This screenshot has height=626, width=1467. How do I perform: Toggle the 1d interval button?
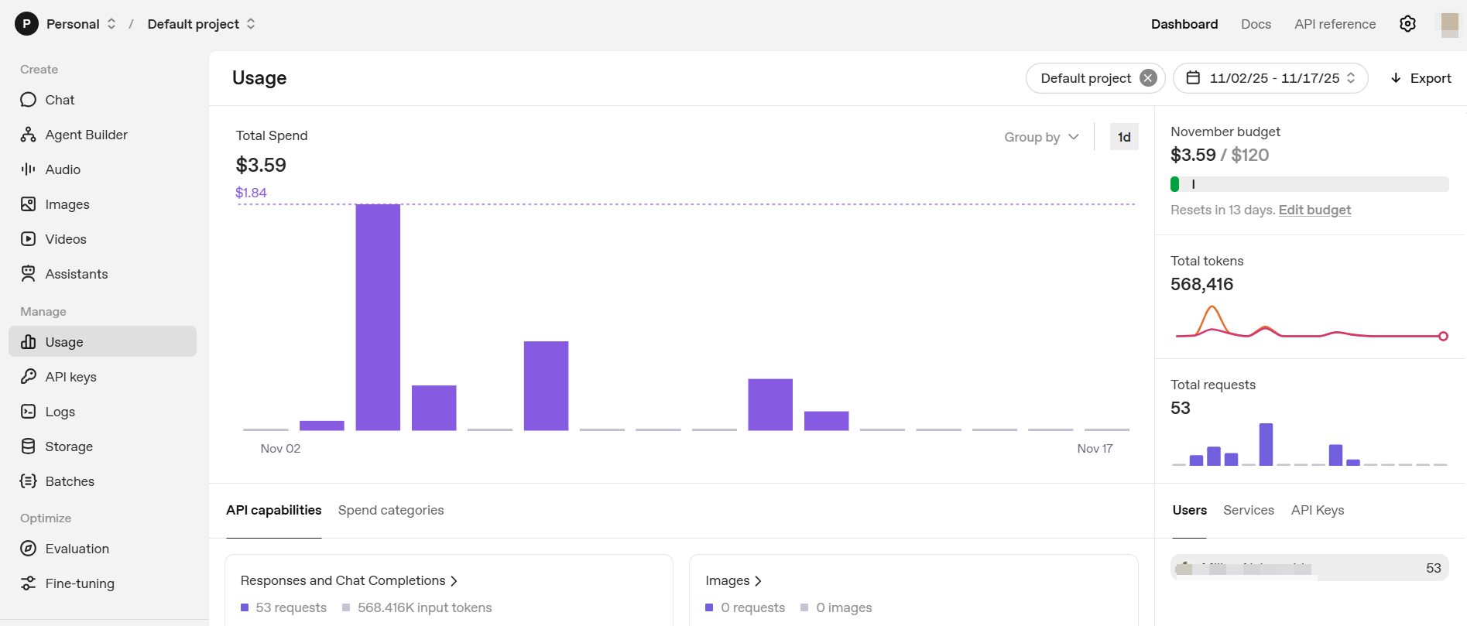(1123, 137)
